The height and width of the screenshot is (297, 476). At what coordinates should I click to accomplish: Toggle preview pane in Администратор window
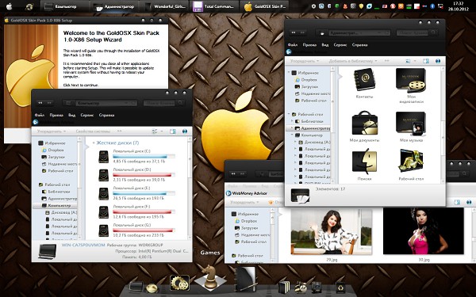[426, 61]
